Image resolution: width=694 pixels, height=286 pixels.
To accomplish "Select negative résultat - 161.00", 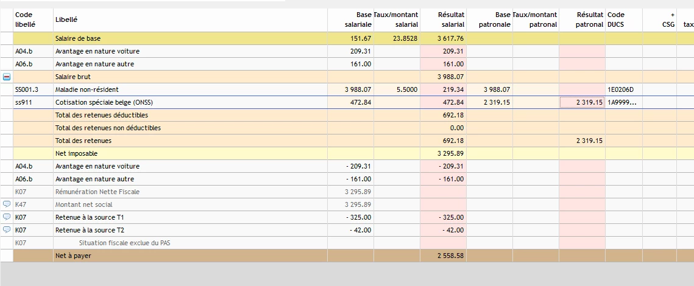I will pos(451,180).
